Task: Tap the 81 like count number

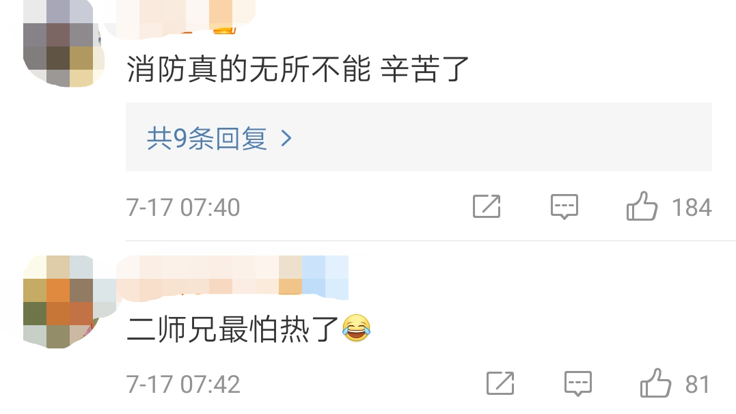Action: point(698,385)
